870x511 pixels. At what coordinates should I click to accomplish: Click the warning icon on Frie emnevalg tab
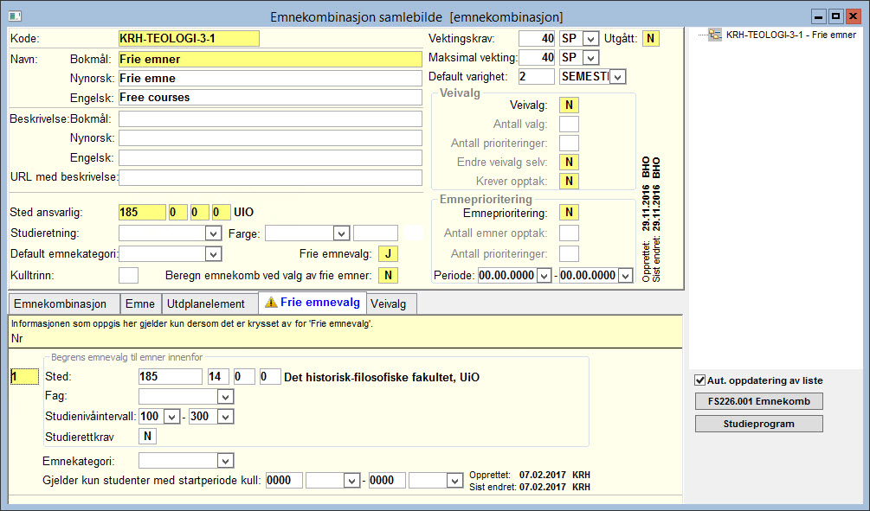click(271, 303)
